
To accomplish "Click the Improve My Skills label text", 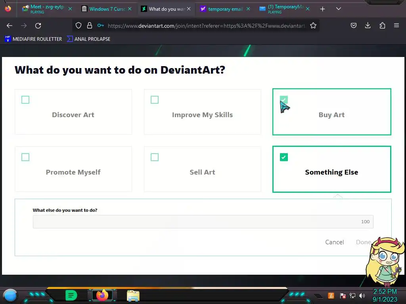I will (203, 115).
